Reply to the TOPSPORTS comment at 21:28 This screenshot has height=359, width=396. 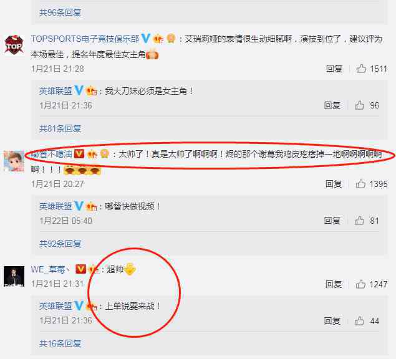pos(334,69)
